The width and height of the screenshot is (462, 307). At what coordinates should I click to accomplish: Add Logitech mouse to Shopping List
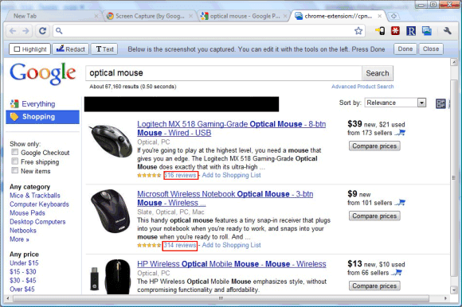coord(231,175)
